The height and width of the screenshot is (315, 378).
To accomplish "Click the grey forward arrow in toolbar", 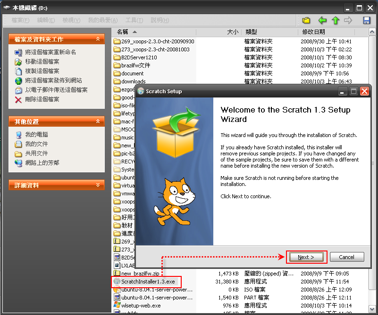I will click(348, 20).
